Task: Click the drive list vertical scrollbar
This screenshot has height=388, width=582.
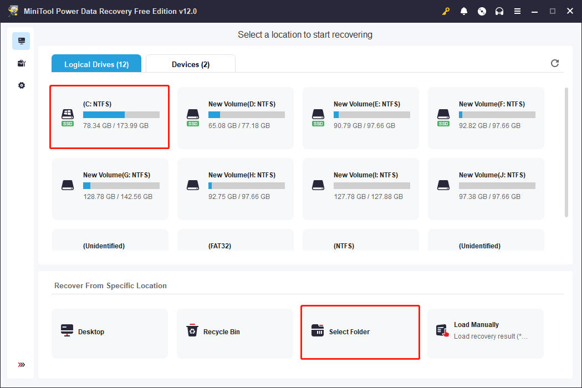Action: 566,152
